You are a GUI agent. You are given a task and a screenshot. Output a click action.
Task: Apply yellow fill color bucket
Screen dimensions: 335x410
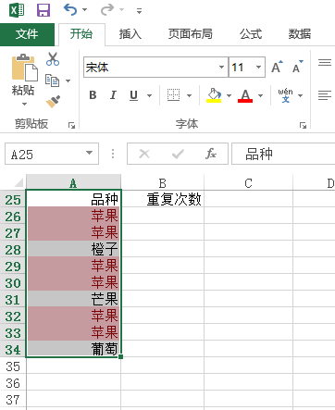coord(214,95)
